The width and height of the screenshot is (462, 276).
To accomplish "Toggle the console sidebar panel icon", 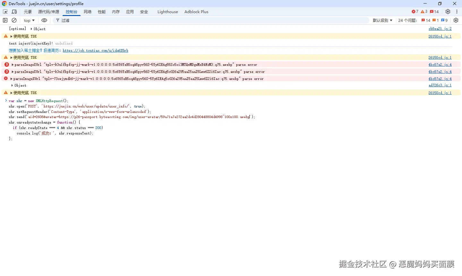I will tap(5, 20).
